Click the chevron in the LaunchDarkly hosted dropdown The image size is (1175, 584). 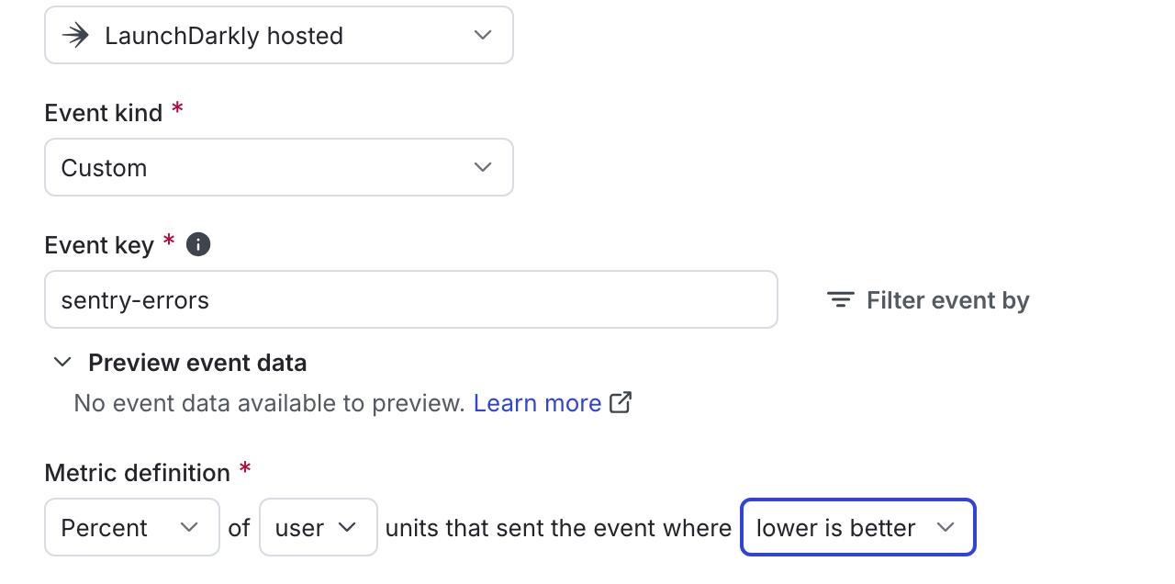(x=482, y=35)
